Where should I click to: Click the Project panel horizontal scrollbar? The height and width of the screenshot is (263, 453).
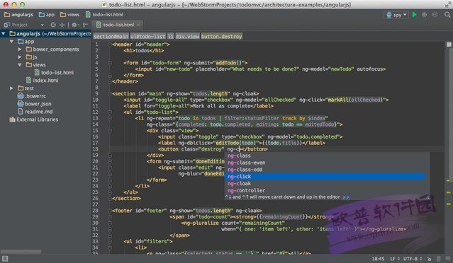point(21,252)
